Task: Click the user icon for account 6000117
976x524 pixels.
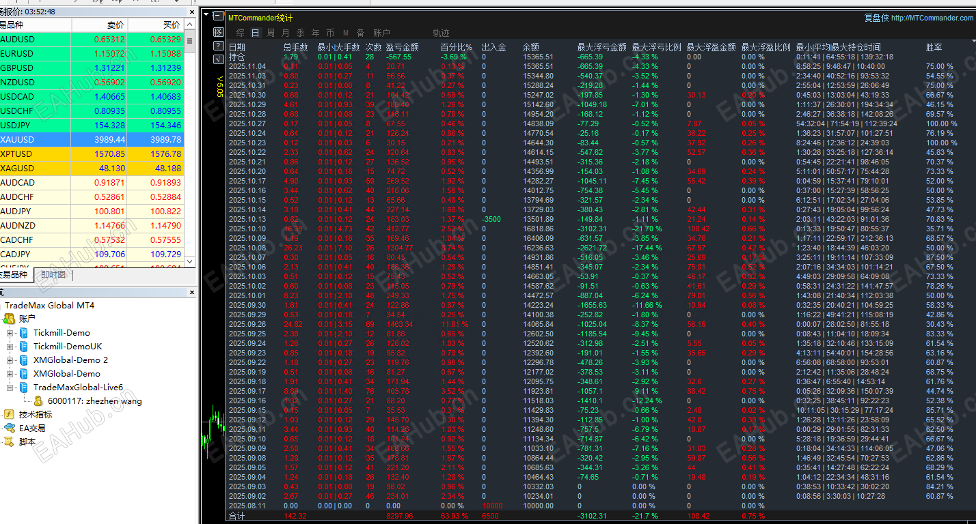Action: 38,401
